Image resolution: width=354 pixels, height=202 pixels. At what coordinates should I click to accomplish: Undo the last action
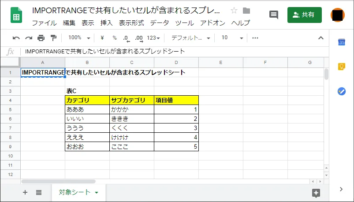pos(16,38)
